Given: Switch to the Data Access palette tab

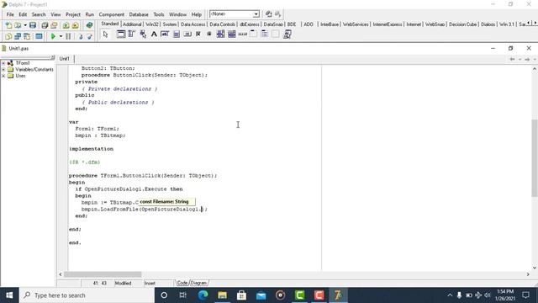Looking at the screenshot, I should [x=193, y=24].
